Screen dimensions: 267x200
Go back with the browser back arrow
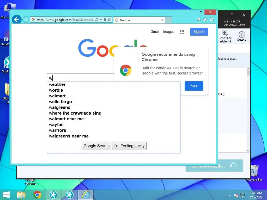point(16,20)
